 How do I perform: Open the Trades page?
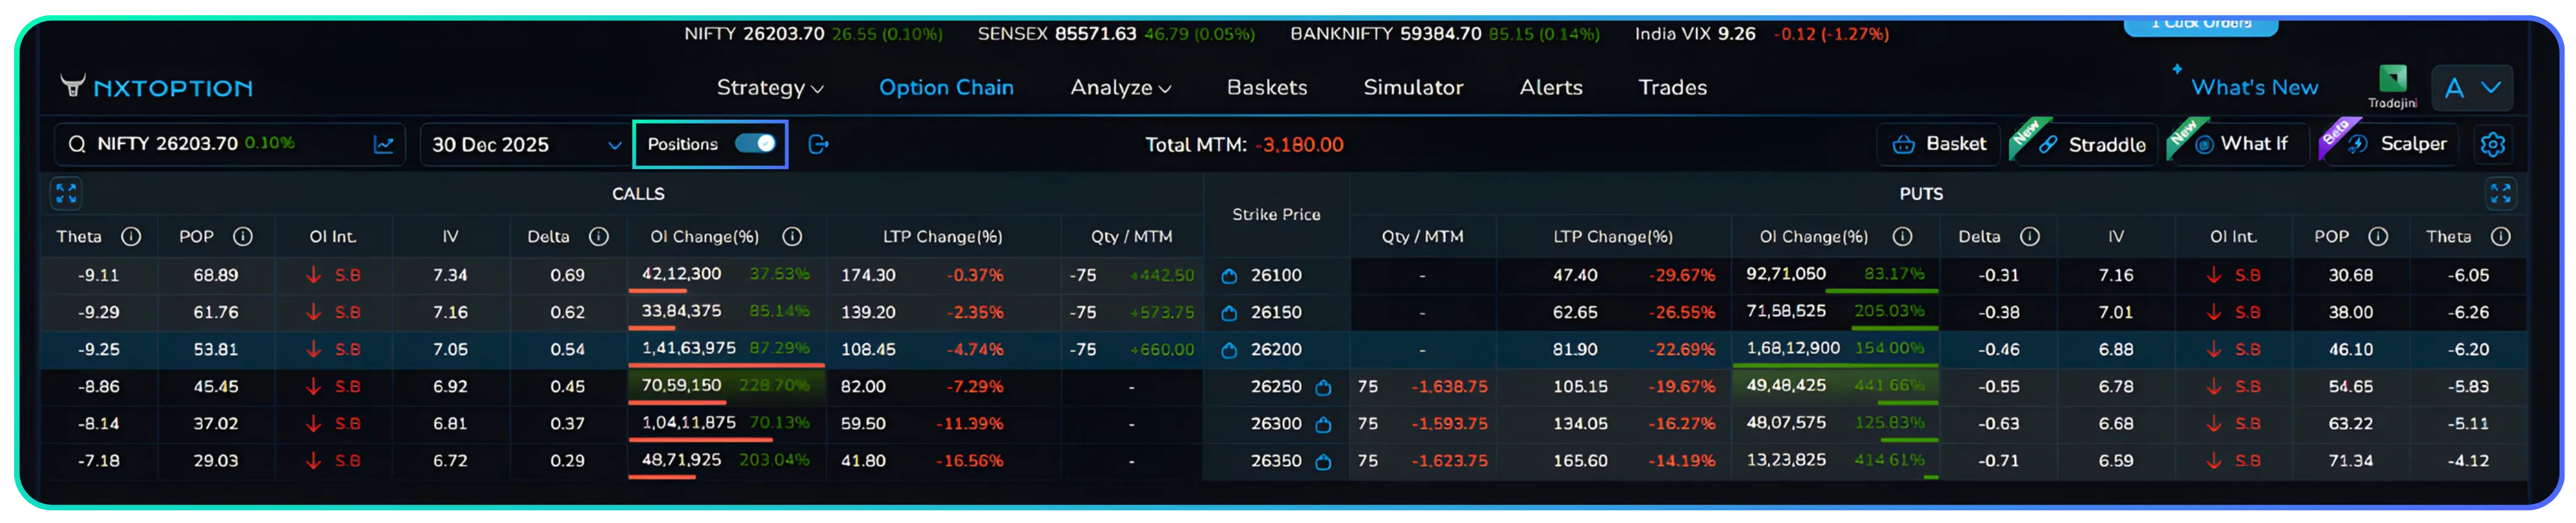(1672, 88)
